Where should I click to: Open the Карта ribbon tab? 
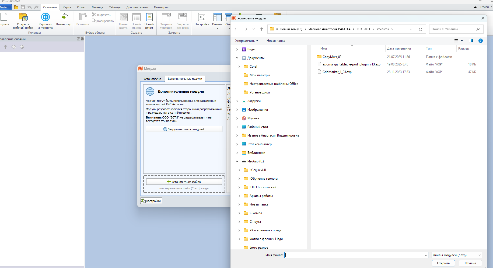pyautogui.click(x=67, y=7)
